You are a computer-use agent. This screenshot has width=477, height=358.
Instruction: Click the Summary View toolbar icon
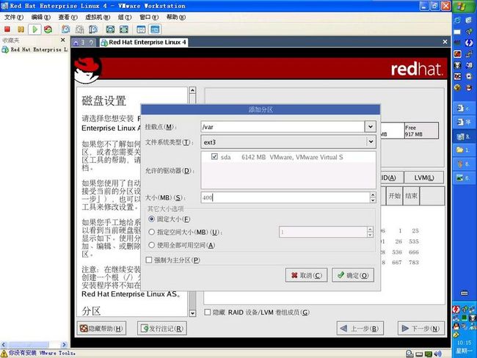point(141,29)
